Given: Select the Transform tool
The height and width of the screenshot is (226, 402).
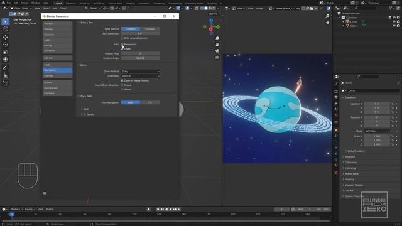Looking at the screenshot, I should tap(5, 60).
